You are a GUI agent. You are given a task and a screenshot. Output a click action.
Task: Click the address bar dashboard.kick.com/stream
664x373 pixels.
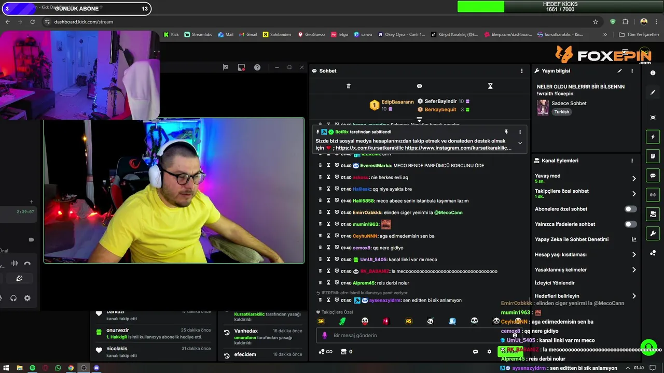pos(83,22)
